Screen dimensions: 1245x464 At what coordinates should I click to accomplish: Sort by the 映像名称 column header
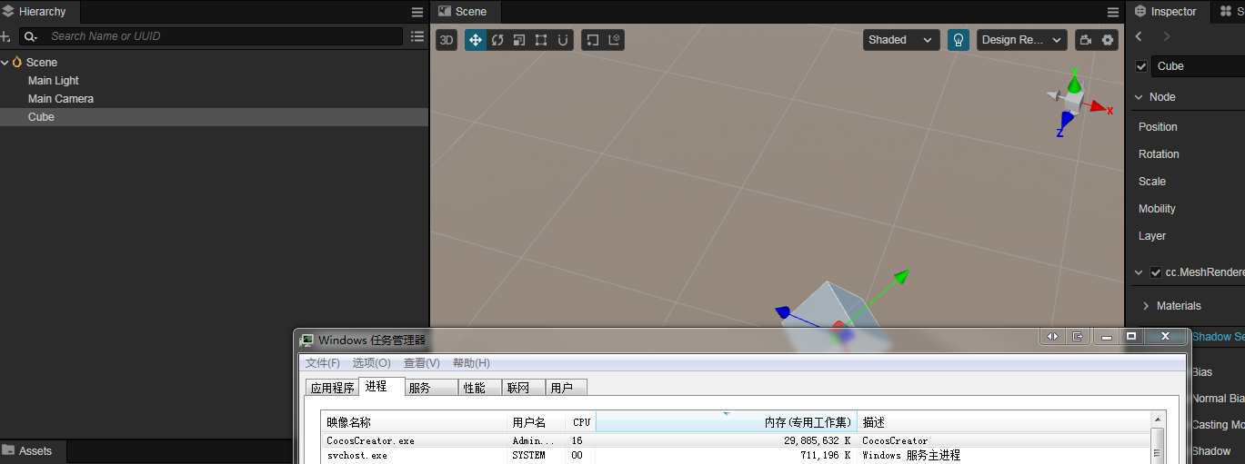(x=414, y=422)
